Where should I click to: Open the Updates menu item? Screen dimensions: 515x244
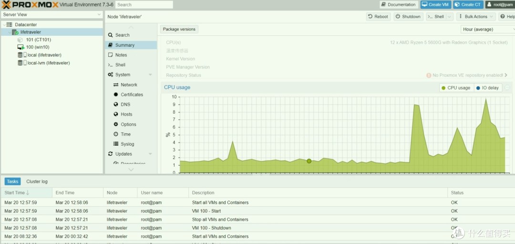click(131, 154)
